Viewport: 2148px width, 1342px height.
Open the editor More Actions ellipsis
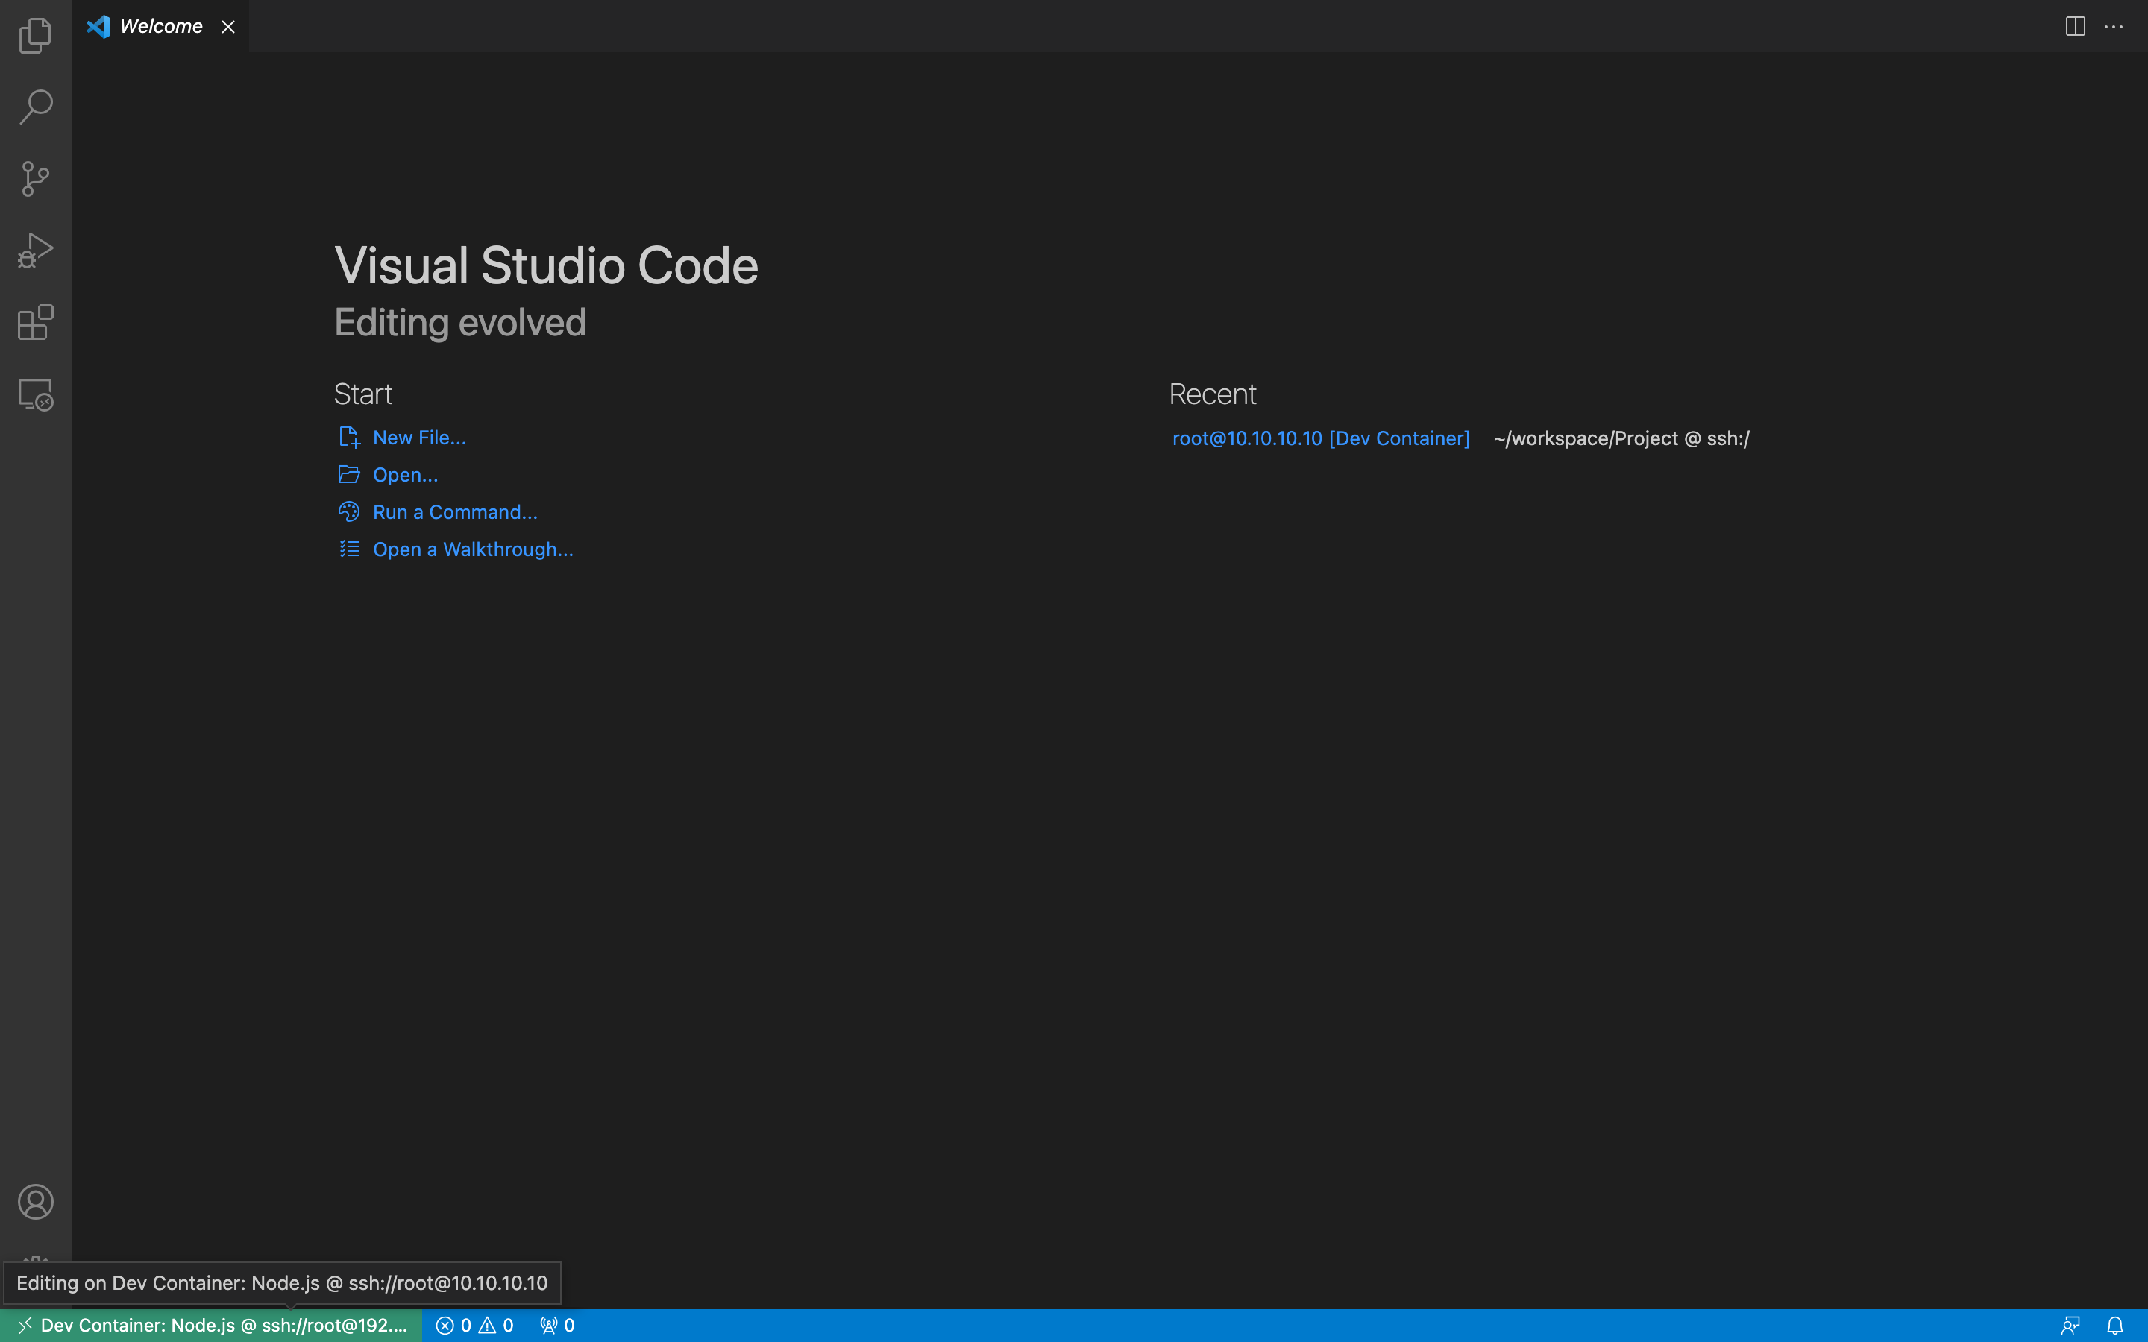coord(2114,27)
